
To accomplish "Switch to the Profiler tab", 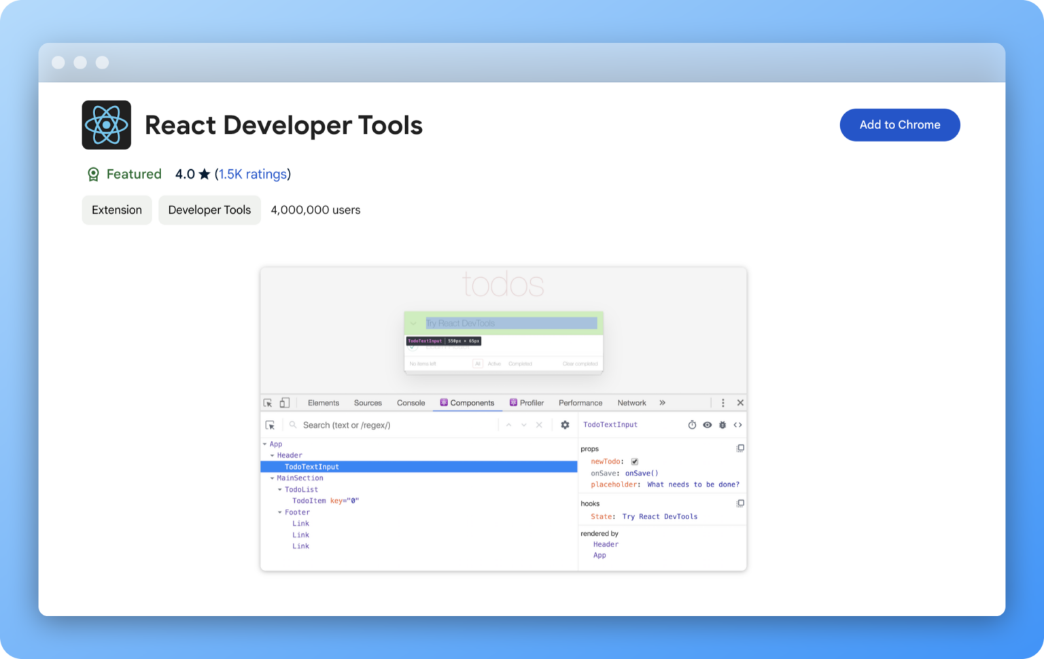I will click(x=534, y=402).
